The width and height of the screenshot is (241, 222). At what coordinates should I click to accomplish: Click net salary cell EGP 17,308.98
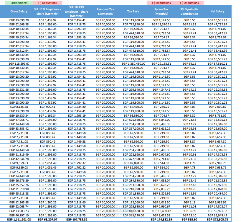point(217,154)
